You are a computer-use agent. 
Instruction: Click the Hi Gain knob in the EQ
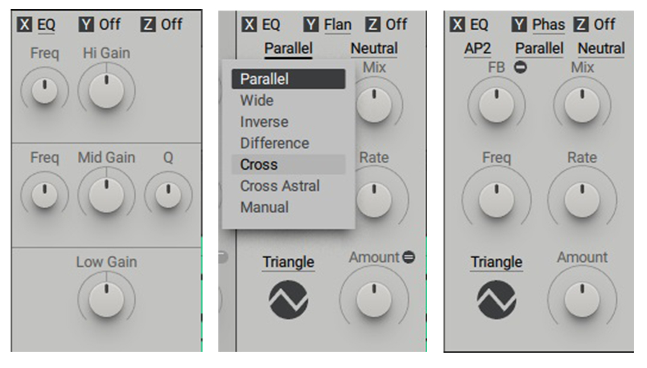coord(107,90)
